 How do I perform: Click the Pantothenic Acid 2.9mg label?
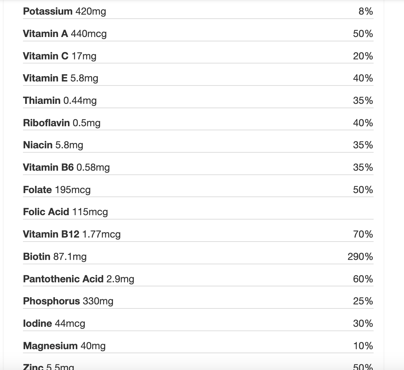point(79,279)
